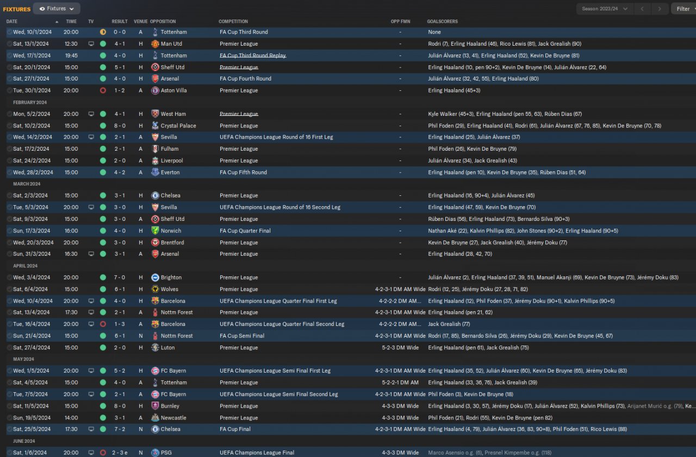Image resolution: width=696 pixels, height=457 pixels.
Task: Open the Season 2023/24 selector
Action: 605,9
